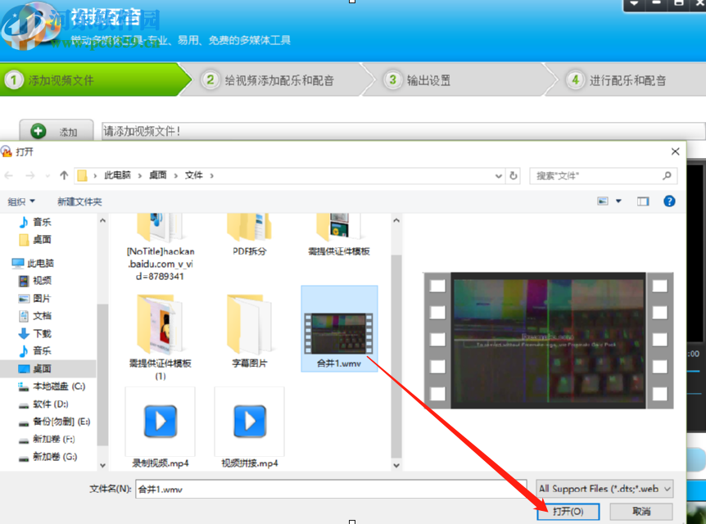
Task: Click file list scrollbar up arrow
Action: pos(396,220)
